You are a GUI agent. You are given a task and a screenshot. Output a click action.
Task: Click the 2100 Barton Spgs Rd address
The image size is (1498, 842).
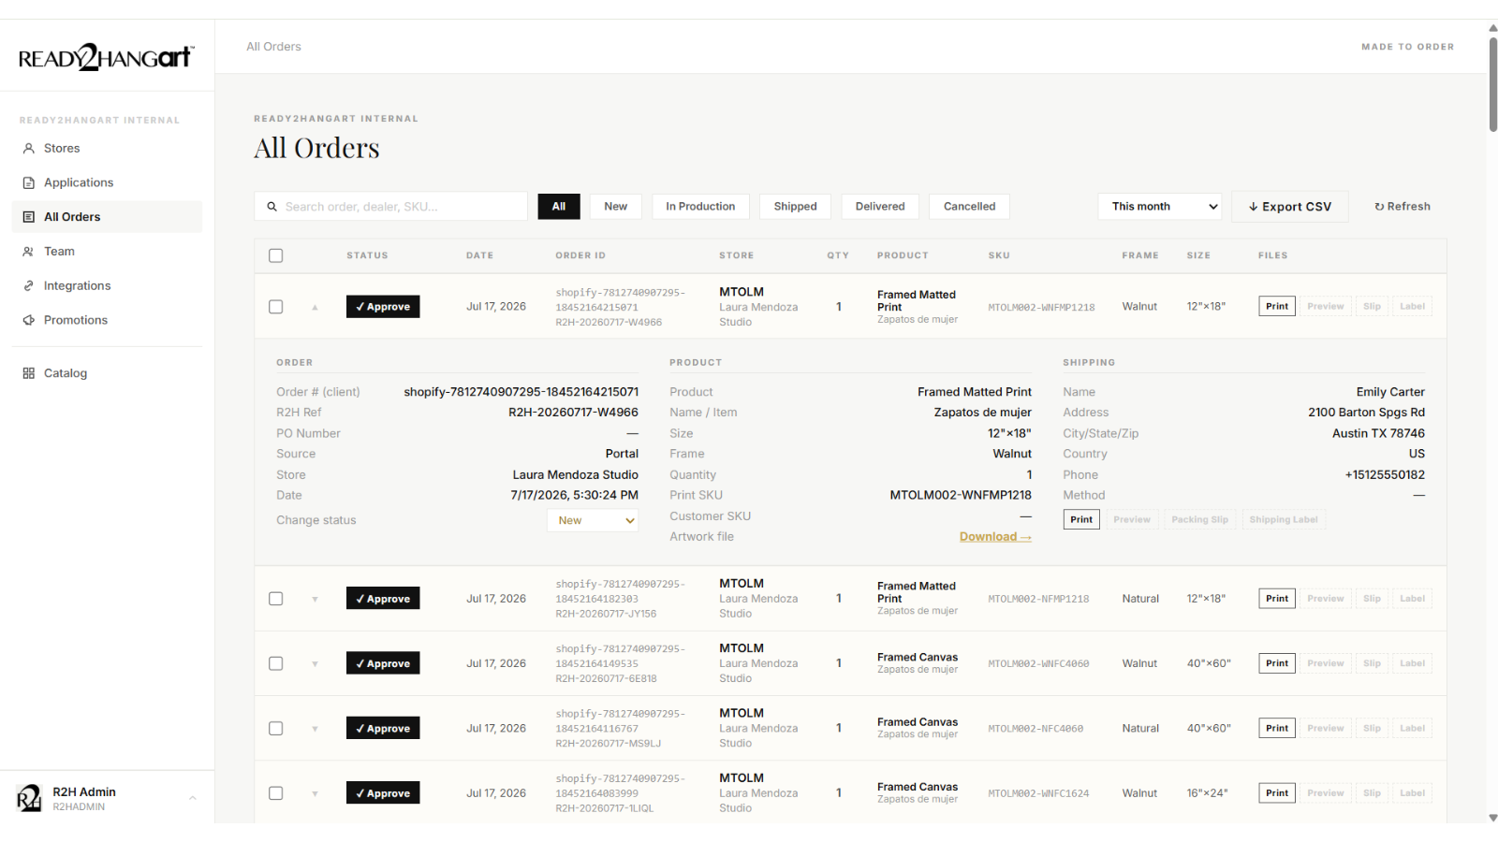(1366, 413)
